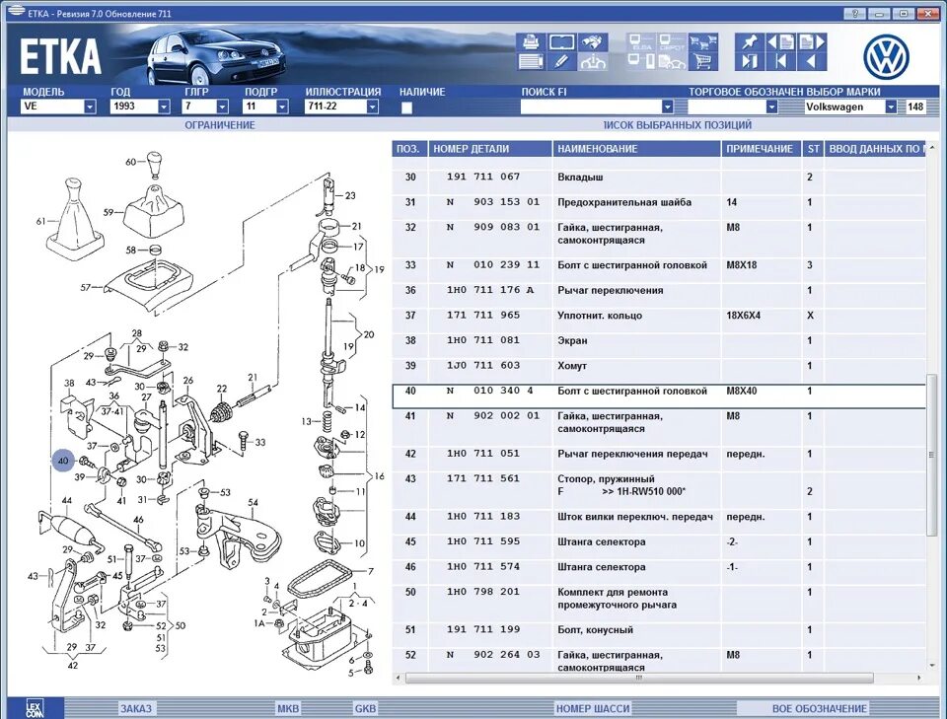Click the ПРИМЕЧАНИЕ column header
This screenshot has width=947, height=719.
coord(761,149)
